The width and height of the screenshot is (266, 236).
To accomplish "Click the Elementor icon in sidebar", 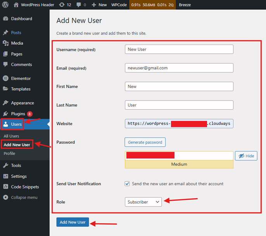I will pyautogui.click(x=5, y=78).
